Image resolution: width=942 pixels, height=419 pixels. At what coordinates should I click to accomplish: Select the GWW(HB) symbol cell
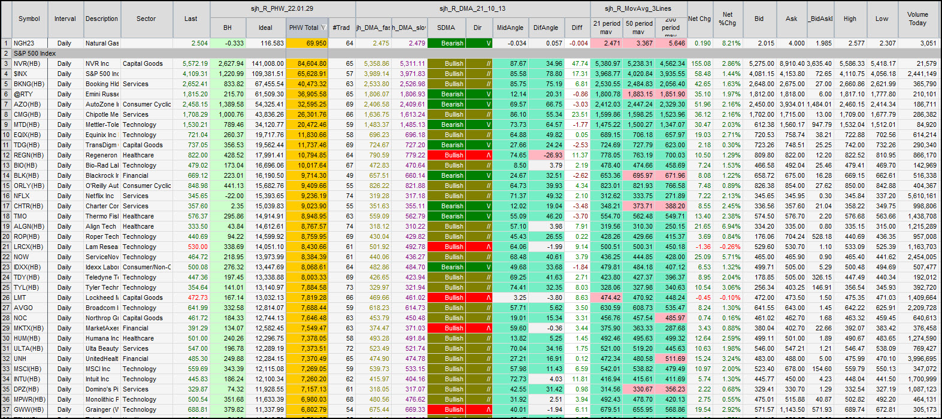pyautogui.click(x=29, y=409)
